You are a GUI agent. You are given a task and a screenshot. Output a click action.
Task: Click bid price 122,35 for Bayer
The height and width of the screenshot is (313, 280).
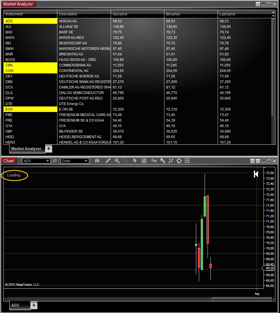coord(172,37)
